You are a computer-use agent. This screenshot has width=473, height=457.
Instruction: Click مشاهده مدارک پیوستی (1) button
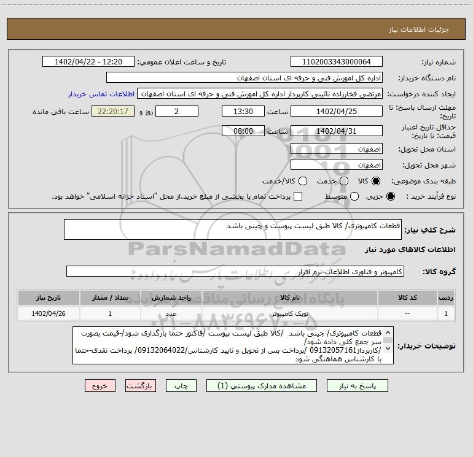point(262,386)
